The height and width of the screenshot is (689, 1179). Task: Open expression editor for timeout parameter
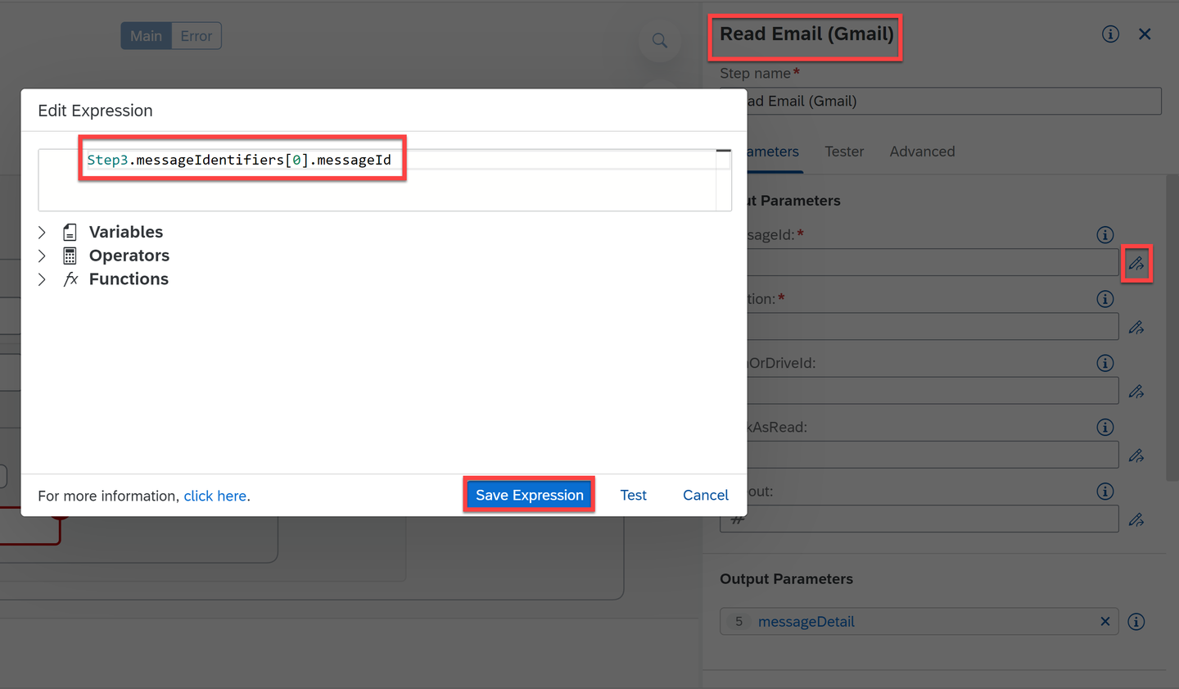click(x=1136, y=519)
